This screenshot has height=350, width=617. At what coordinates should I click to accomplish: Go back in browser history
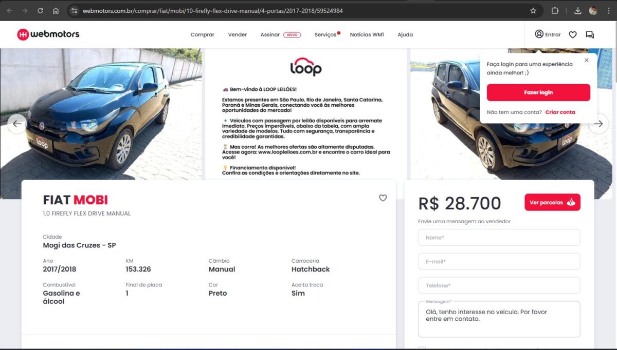[x=9, y=11]
